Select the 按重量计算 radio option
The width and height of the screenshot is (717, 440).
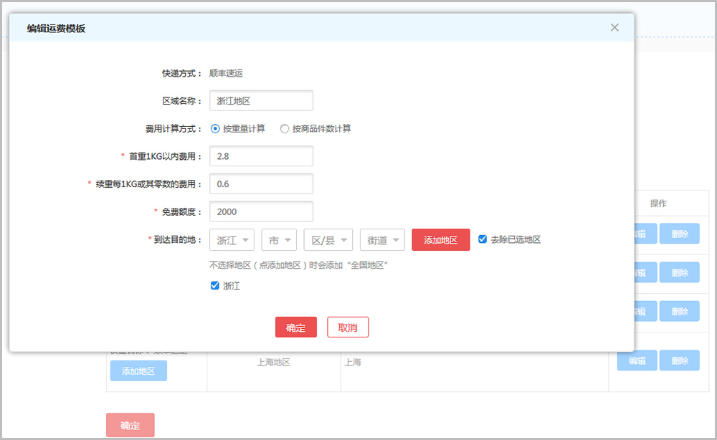click(x=215, y=129)
